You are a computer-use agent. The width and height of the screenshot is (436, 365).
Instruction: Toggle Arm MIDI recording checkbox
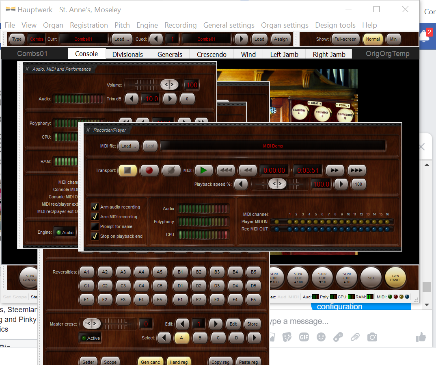click(95, 217)
